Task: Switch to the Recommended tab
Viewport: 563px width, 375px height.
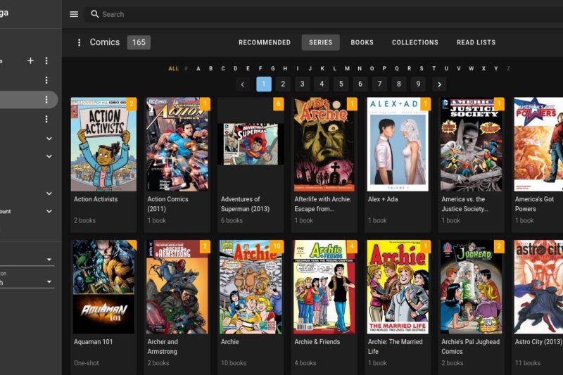Action: click(x=265, y=42)
